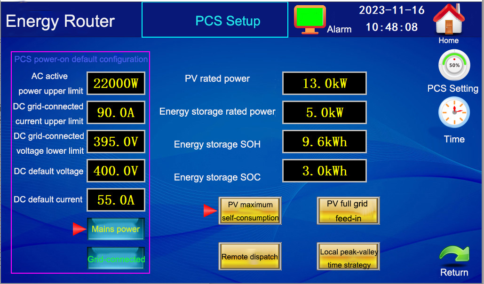This screenshot has height=284, width=484.
Task: Click the green Return arrow icon
Action: (454, 256)
